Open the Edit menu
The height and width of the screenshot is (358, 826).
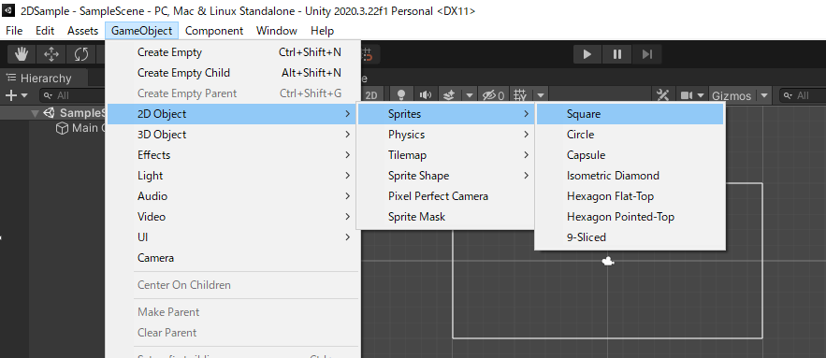[45, 31]
